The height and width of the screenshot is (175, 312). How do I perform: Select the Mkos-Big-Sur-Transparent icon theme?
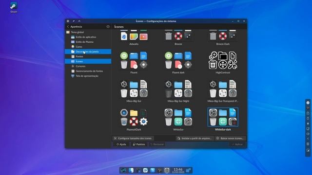coord(223,91)
